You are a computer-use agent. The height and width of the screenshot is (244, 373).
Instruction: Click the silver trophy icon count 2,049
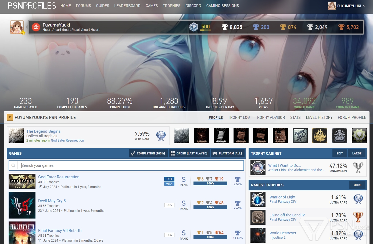310,27
